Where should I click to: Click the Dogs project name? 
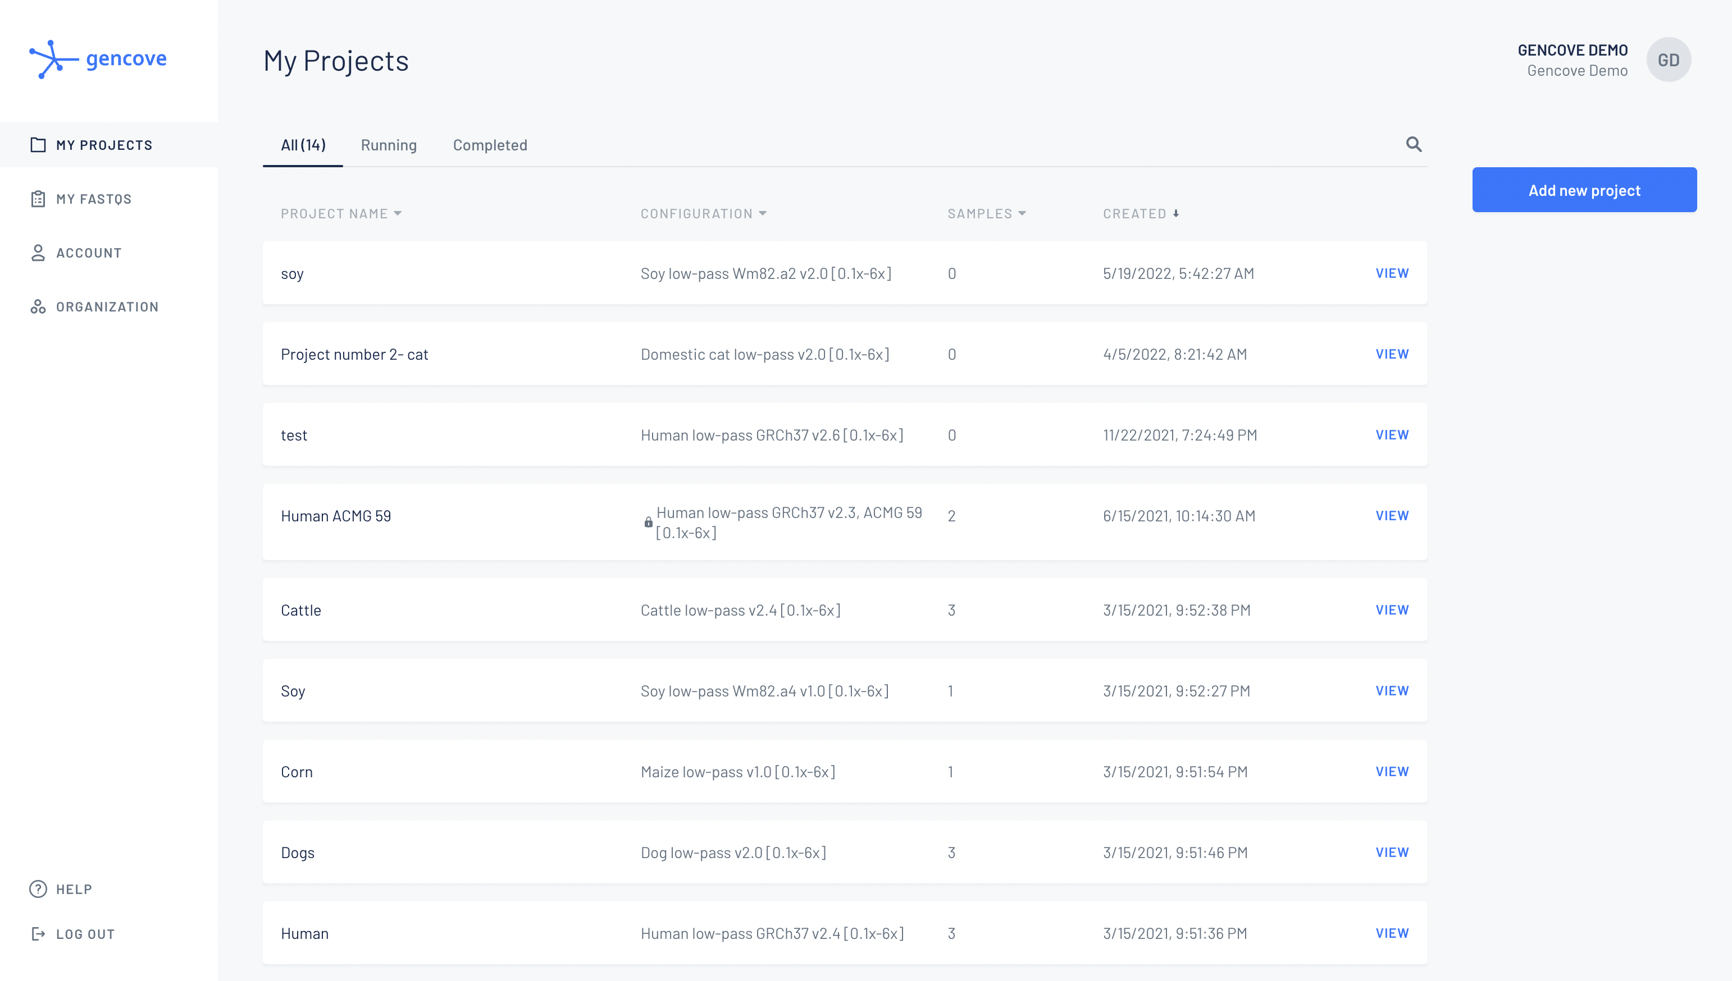297,853
